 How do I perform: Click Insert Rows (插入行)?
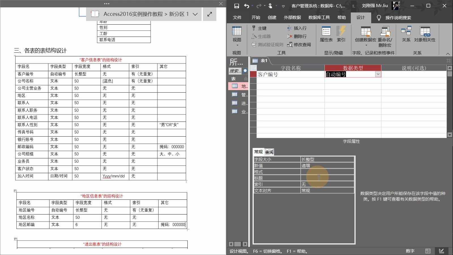tap(297, 28)
